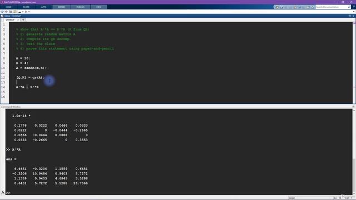Click the value 0.3553 in output
356x200 pixels.
(x=82, y=140)
